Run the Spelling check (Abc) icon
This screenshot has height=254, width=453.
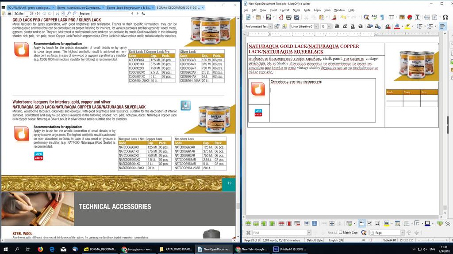[374, 17]
